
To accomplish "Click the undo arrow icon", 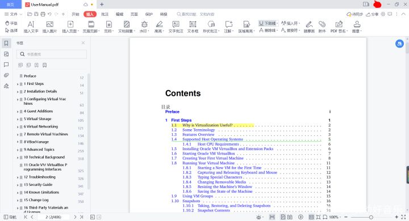I will pyautogui.click(x=49, y=14).
